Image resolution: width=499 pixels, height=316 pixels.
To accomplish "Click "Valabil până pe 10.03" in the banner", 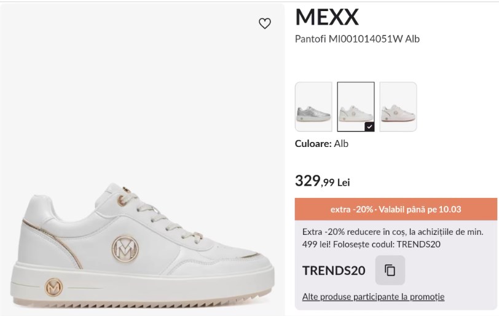I will click(x=420, y=209).
